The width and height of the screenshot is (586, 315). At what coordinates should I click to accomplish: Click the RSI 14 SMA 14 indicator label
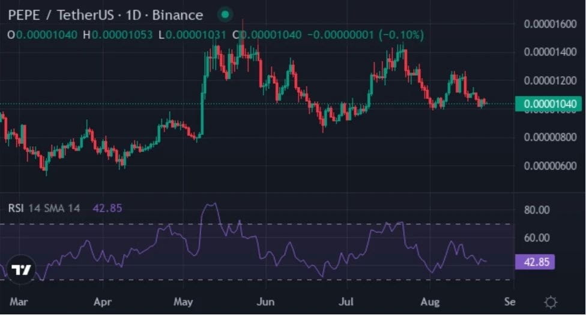pyautogui.click(x=44, y=208)
